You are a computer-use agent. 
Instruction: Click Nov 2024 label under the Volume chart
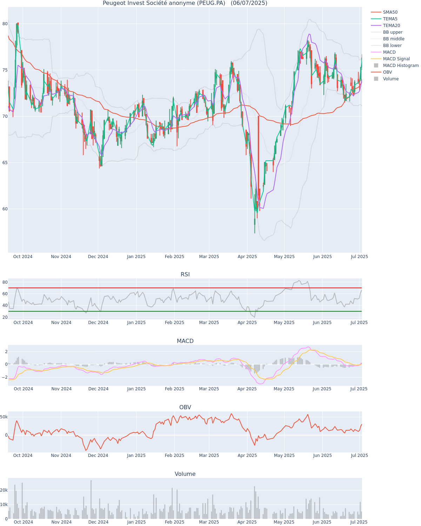(61, 522)
